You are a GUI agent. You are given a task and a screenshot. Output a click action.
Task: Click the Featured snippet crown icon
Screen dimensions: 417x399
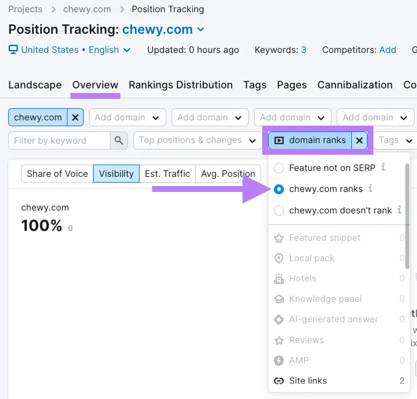coord(279,238)
